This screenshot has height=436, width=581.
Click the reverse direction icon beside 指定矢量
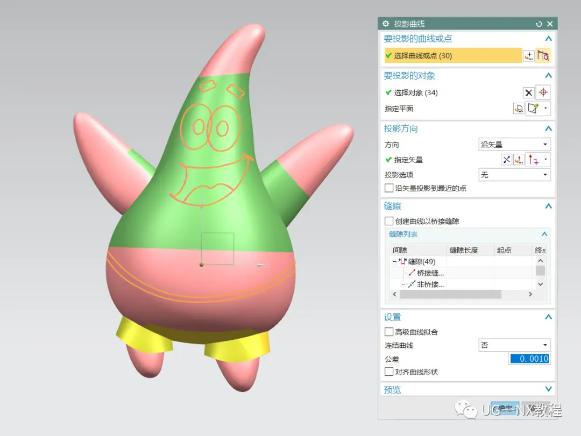click(506, 160)
